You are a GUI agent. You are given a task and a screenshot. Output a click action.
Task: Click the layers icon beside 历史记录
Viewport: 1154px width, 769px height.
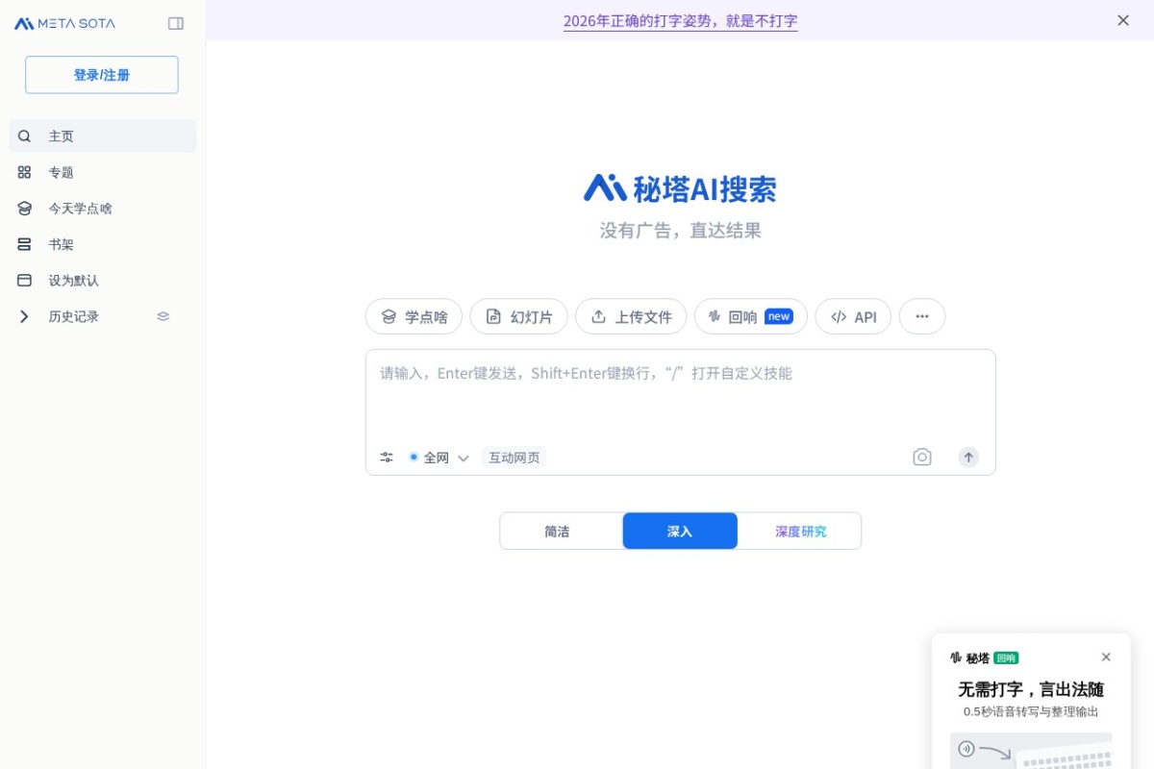[163, 316]
